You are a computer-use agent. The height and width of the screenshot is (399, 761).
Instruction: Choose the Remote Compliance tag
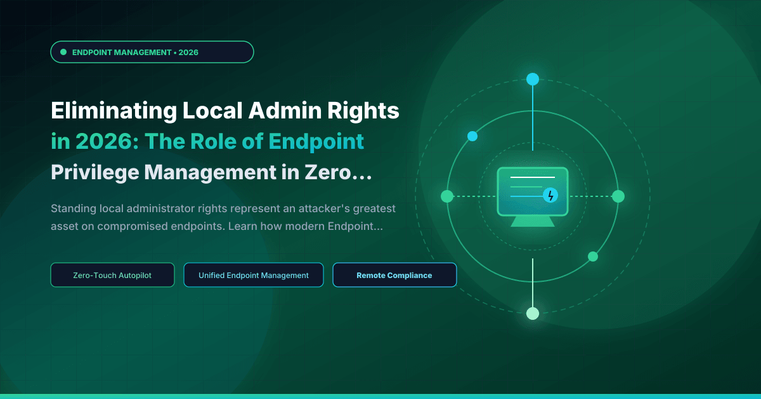394,275
